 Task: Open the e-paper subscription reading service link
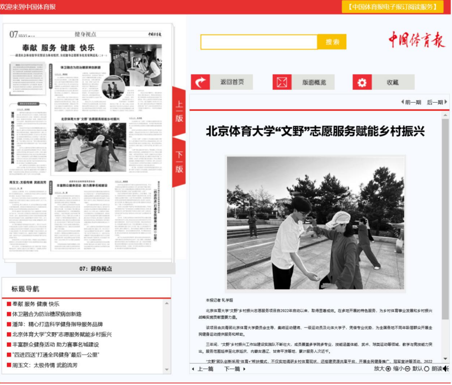pos(392,6)
